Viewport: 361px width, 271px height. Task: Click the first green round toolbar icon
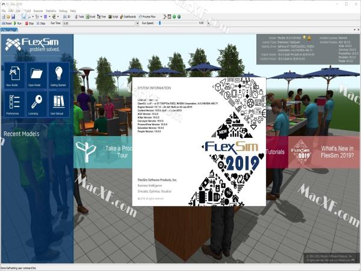[x=174, y=17]
